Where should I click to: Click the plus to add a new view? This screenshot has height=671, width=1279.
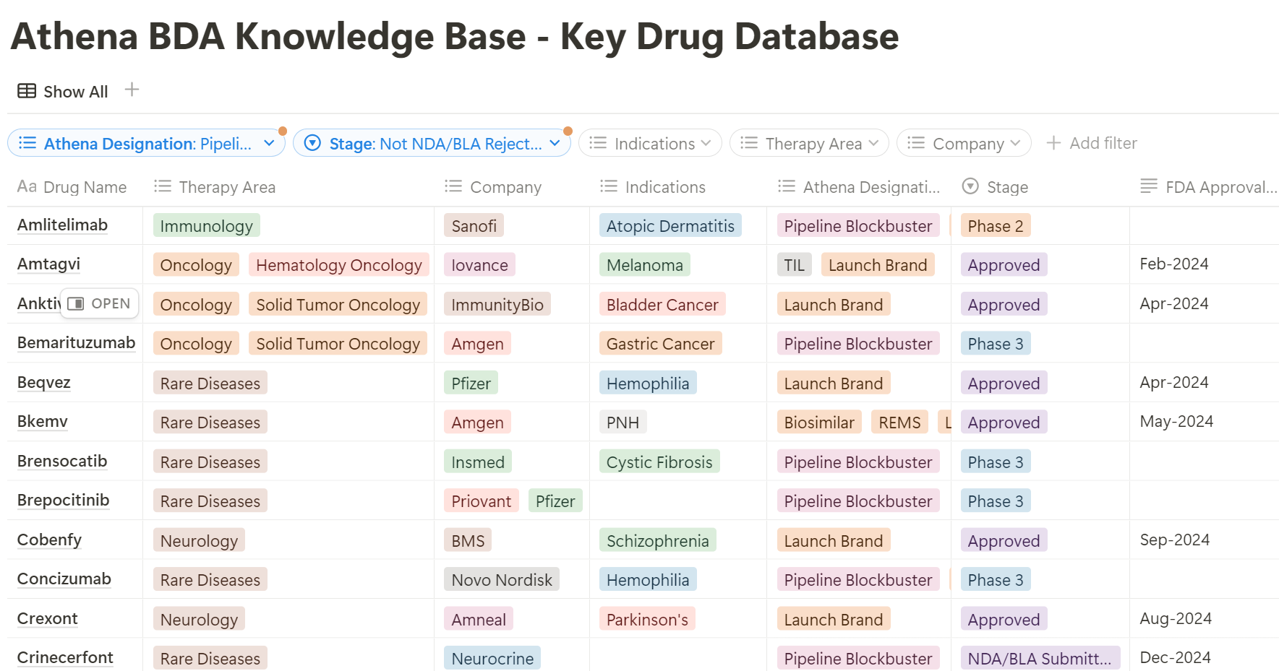click(132, 90)
